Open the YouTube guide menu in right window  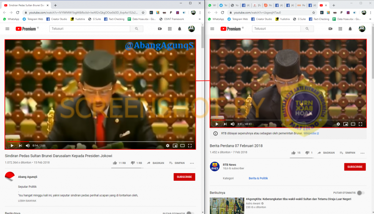tap(212, 28)
